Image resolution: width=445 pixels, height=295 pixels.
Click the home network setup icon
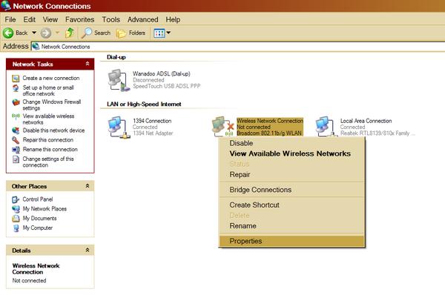pyautogui.click(x=16, y=88)
